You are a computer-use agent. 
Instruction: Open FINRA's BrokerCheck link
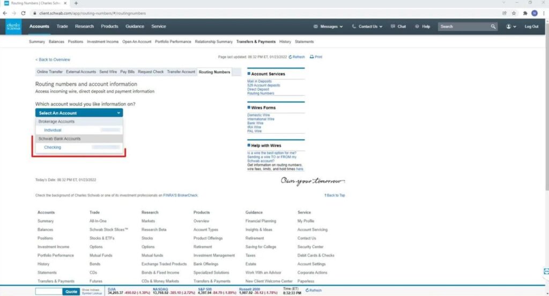[180, 195]
